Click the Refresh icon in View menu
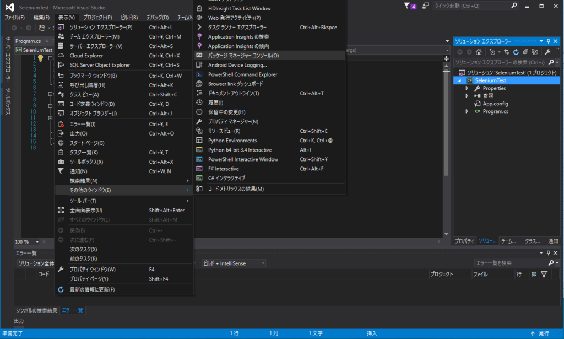The width and height of the screenshot is (564, 339). tap(61, 289)
